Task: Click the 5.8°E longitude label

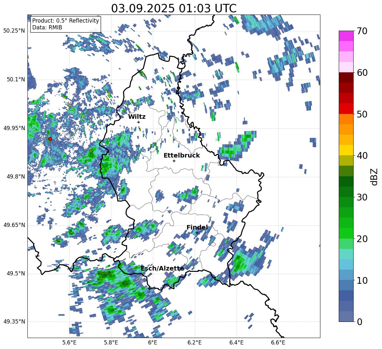Action: point(111,343)
